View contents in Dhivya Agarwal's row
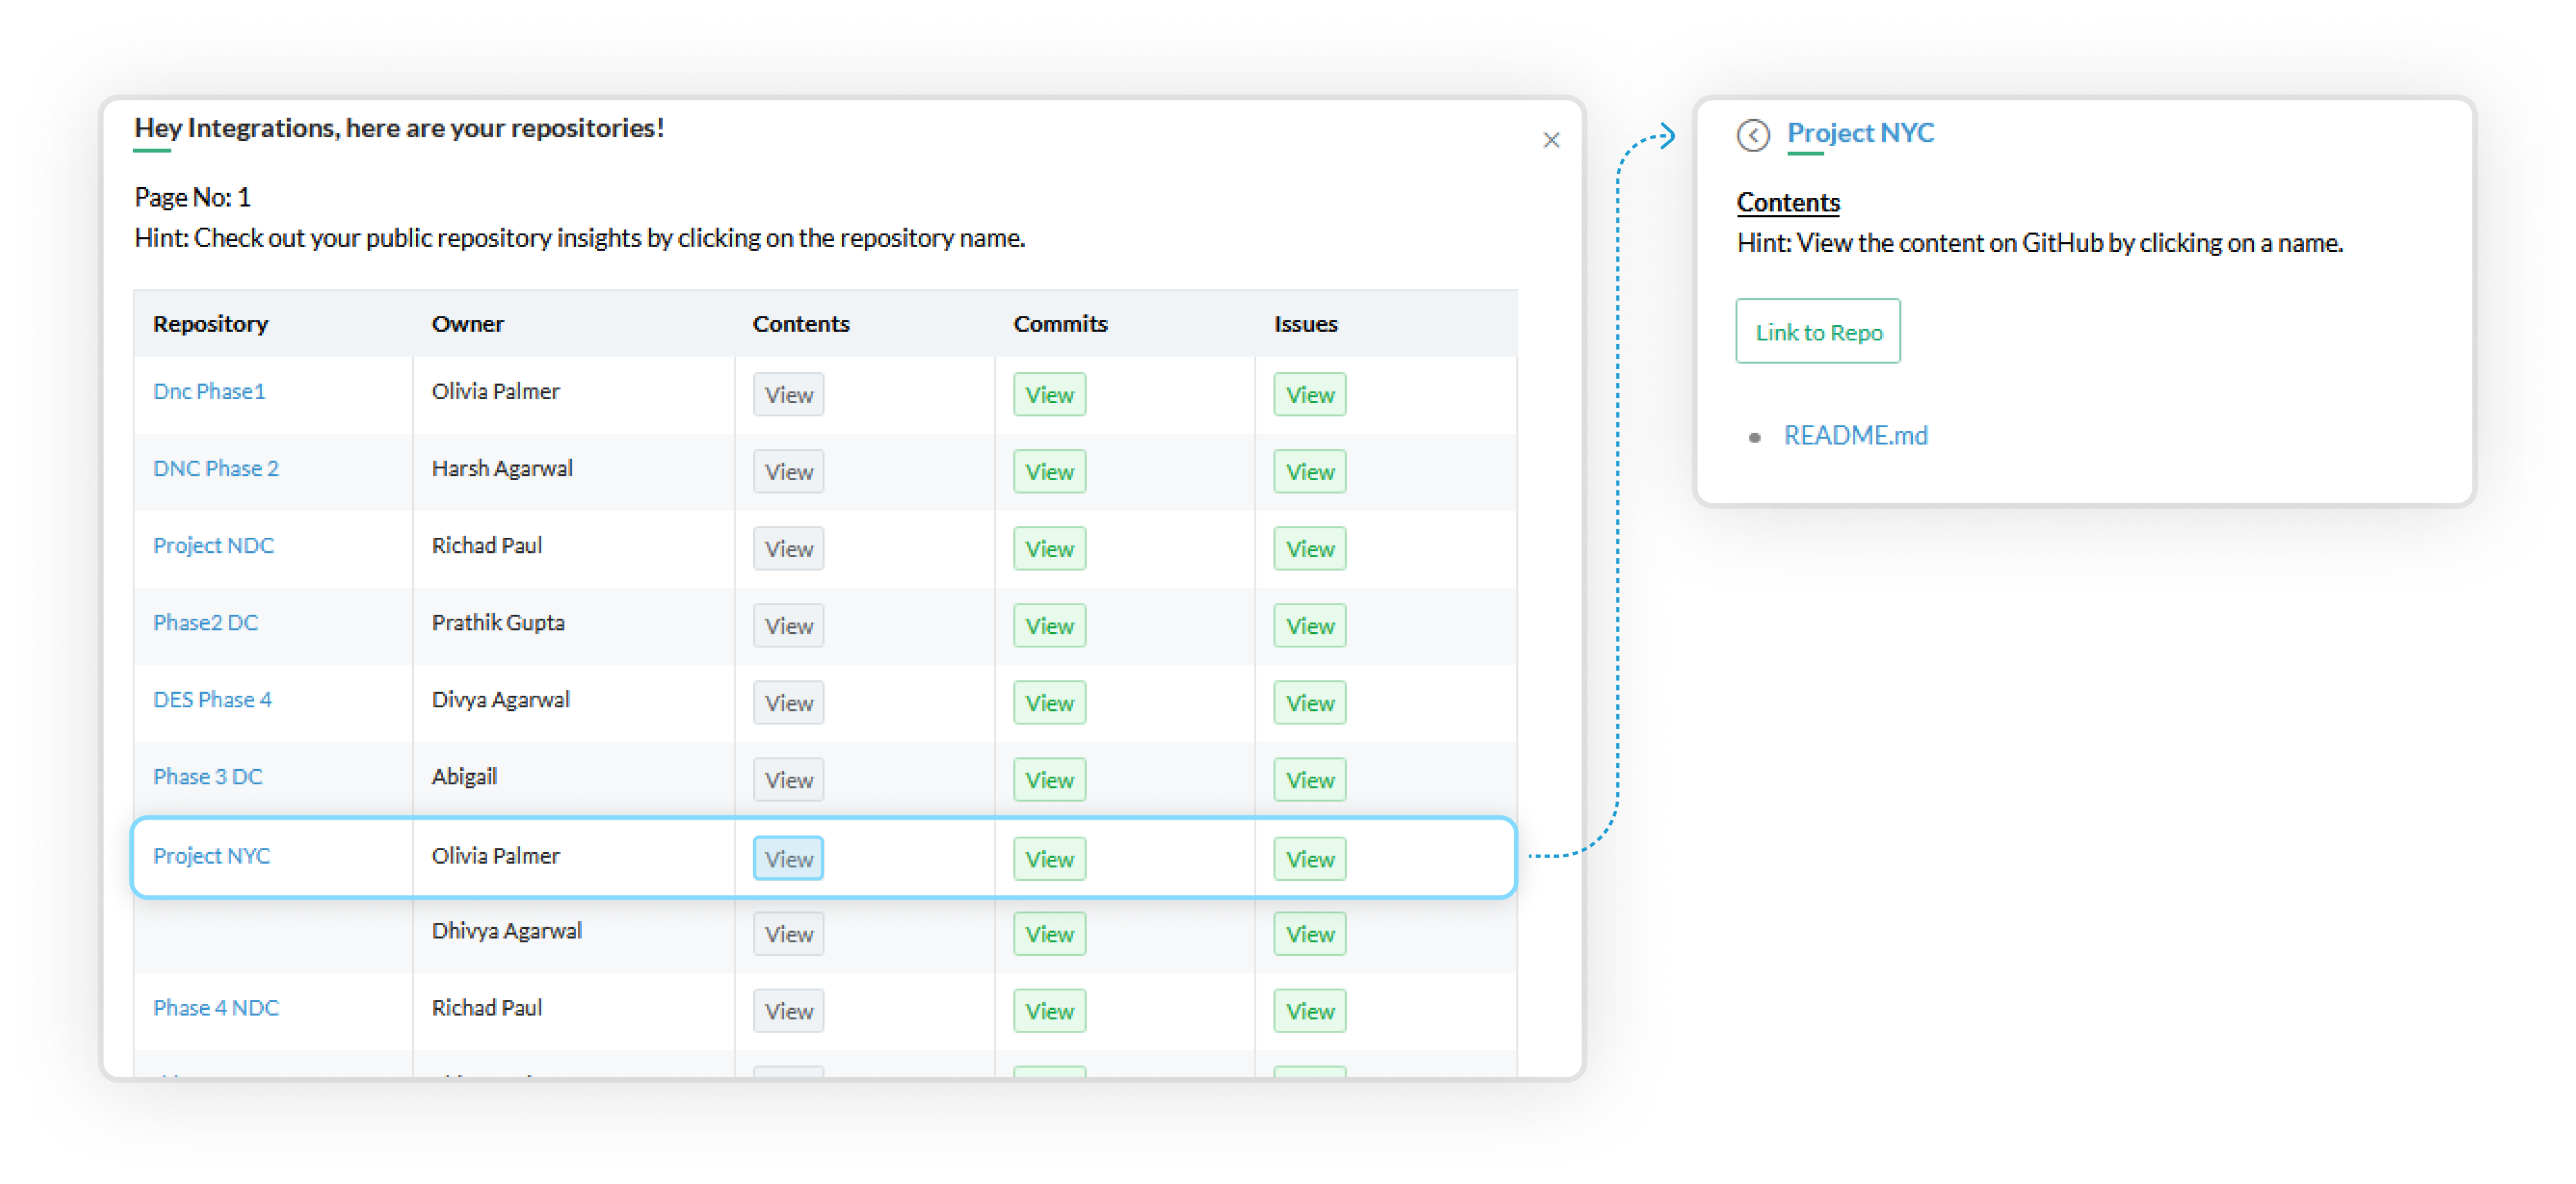The width and height of the screenshot is (2576, 1184). pos(788,934)
